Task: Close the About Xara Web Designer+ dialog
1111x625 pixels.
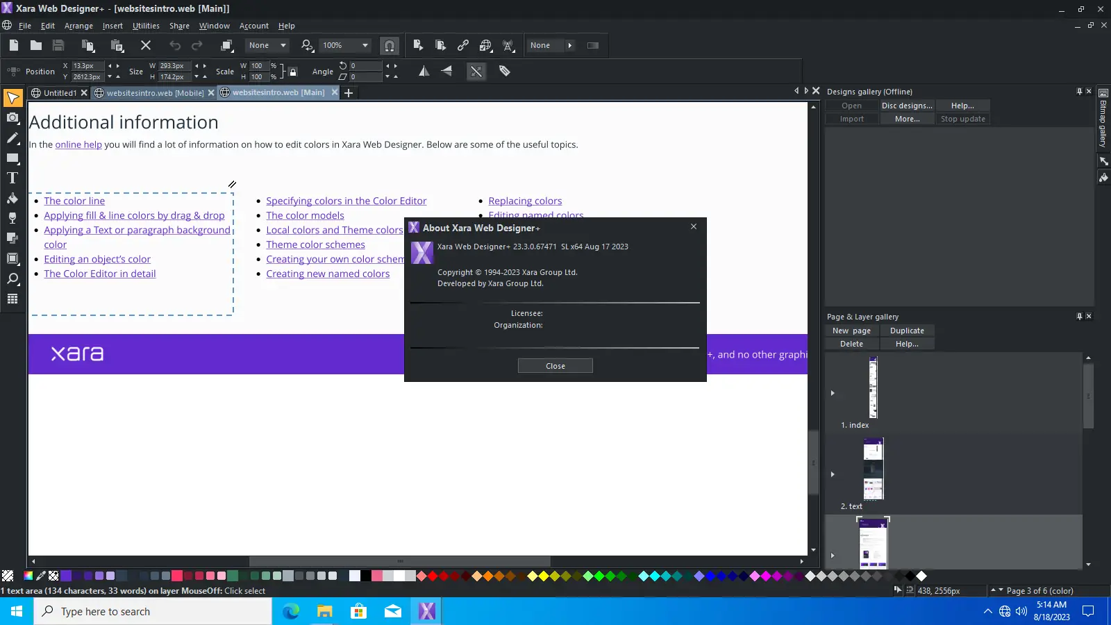Action: click(x=555, y=366)
